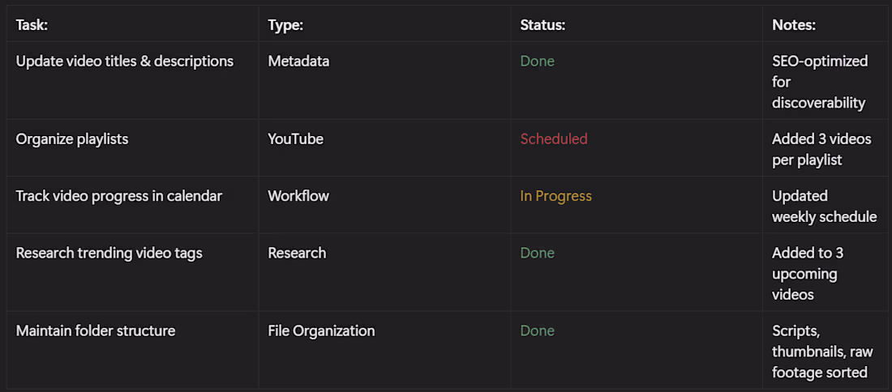Click the Updated weekly schedule note
This screenshot has width=892, height=392.
(824, 207)
